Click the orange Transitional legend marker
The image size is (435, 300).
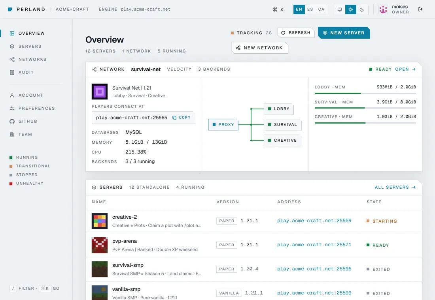pos(11,166)
